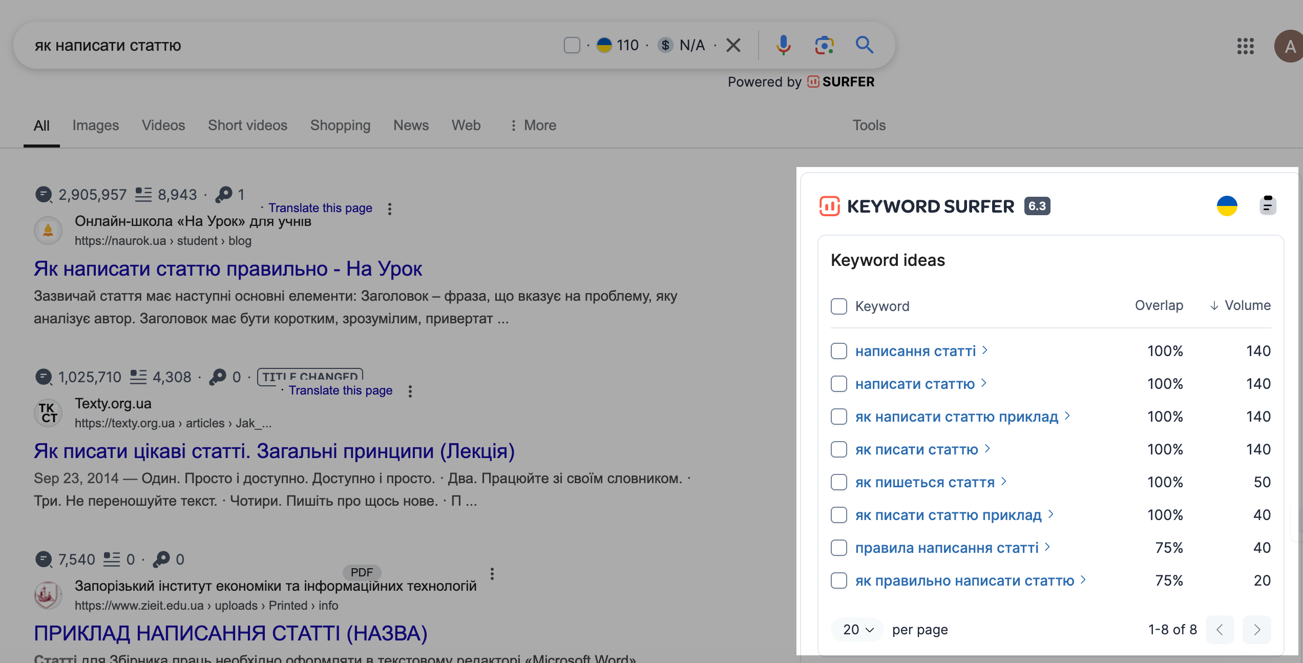Click Translate this page for Texty.org.ua

pyautogui.click(x=341, y=390)
